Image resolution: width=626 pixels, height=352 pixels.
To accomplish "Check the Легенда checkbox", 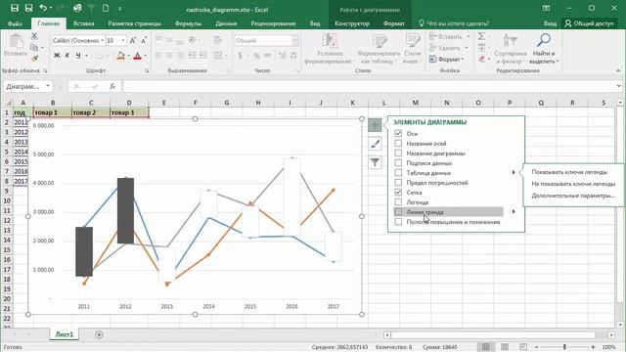I will pyautogui.click(x=398, y=202).
